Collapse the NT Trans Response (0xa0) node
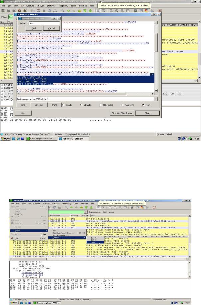 (x=14, y=268)
